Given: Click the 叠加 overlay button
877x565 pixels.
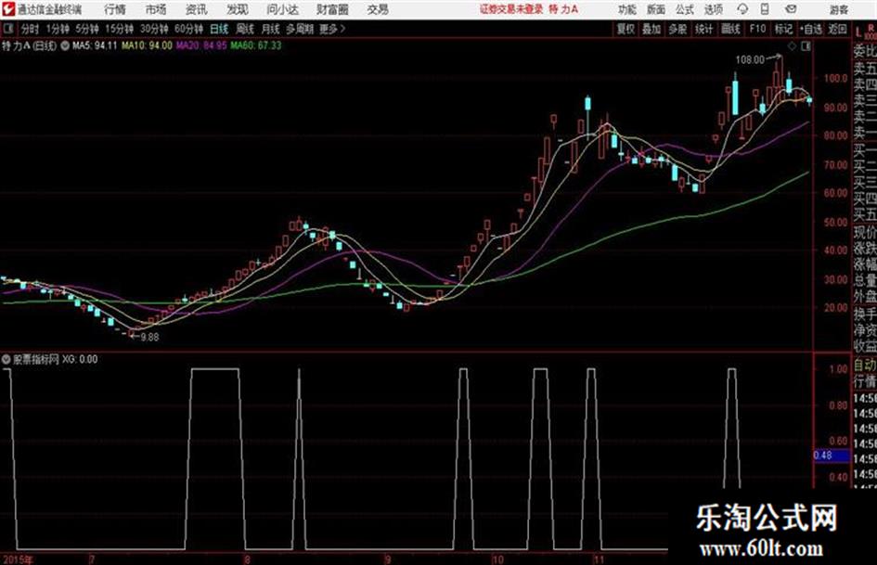Looking at the screenshot, I should (x=651, y=29).
